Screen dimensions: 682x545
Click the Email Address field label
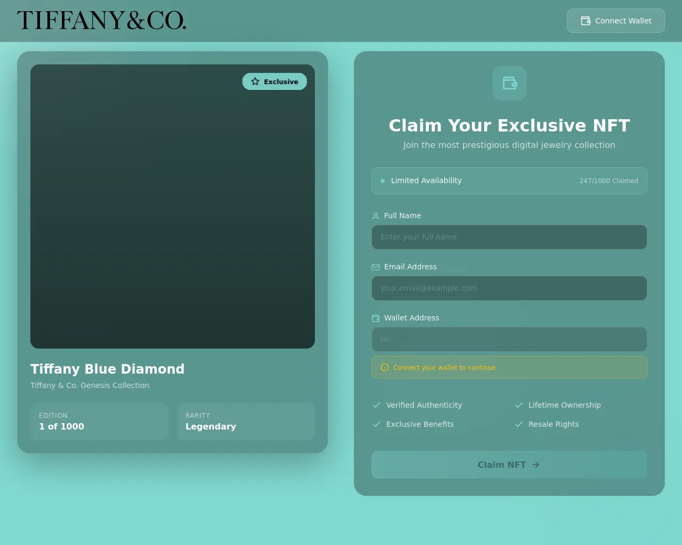410,267
